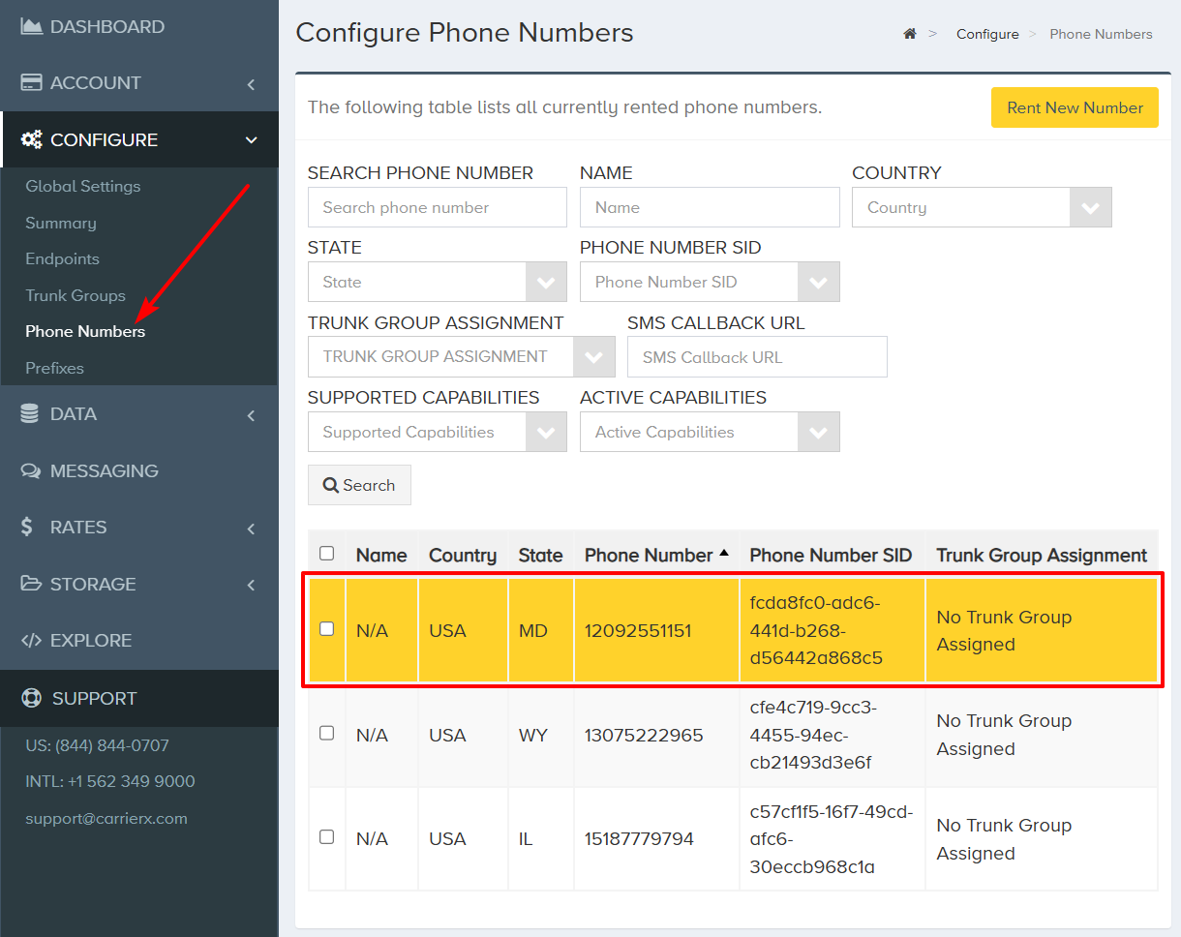1181x937 pixels.
Task: Open the Trunk Group Assignment dropdown
Action: pos(462,356)
